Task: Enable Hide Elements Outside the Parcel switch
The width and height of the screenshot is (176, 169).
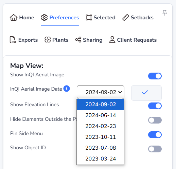Action: (x=155, y=120)
